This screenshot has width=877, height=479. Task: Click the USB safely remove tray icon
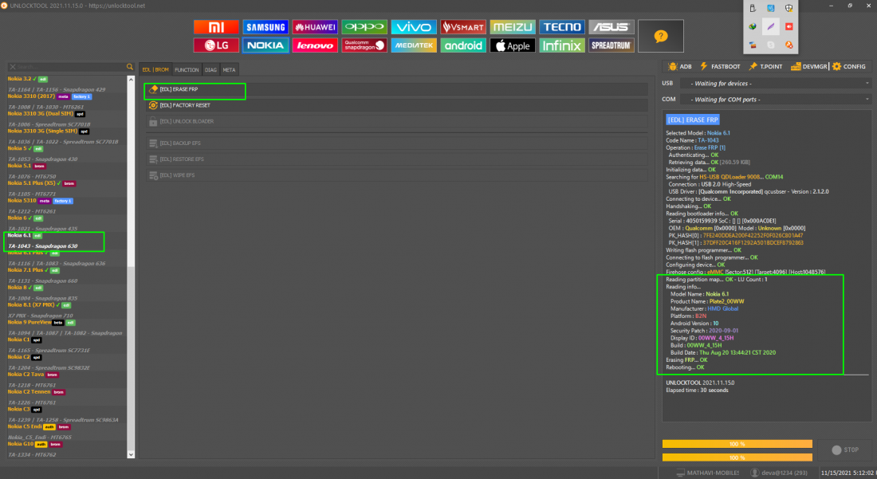pos(753,9)
